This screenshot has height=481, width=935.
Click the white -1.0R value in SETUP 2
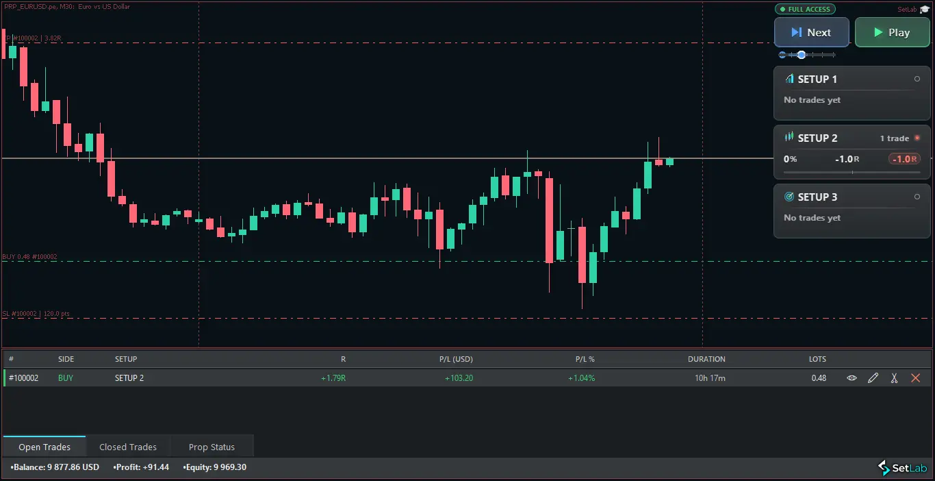(847, 159)
